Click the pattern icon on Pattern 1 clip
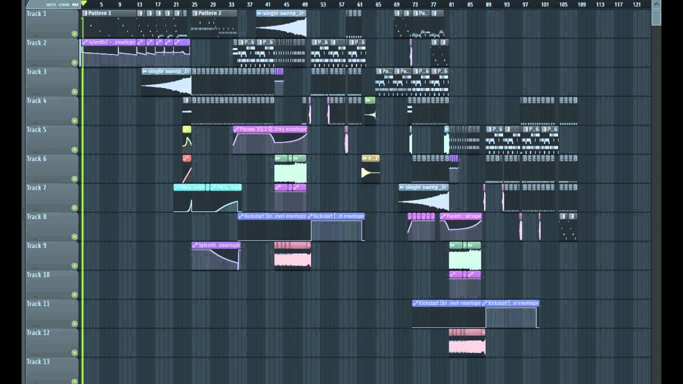Viewport: 683px width, 384px height. 85,13
